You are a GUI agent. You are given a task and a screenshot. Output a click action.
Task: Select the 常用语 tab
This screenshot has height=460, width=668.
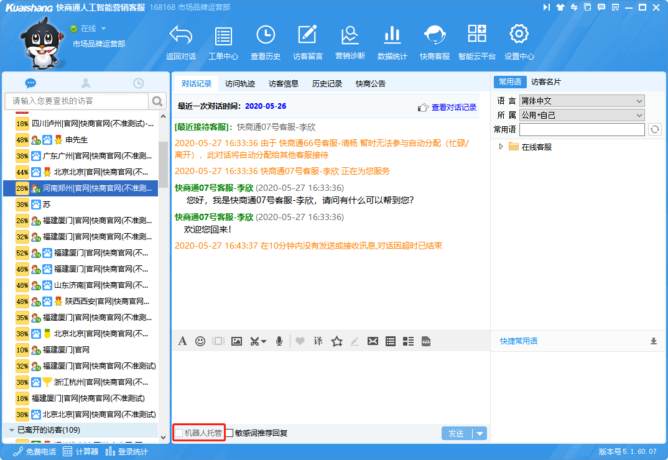tap(510, 82)
